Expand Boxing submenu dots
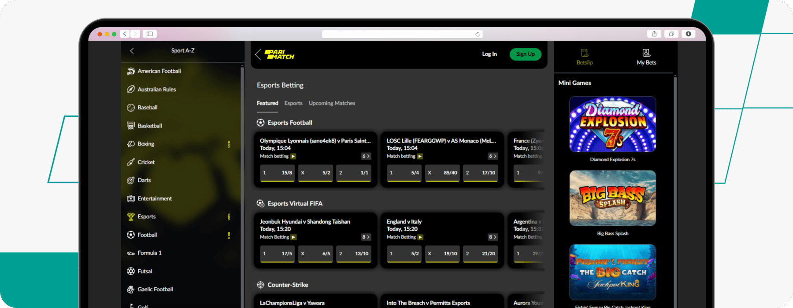793x308 pixels. [229, 144]
